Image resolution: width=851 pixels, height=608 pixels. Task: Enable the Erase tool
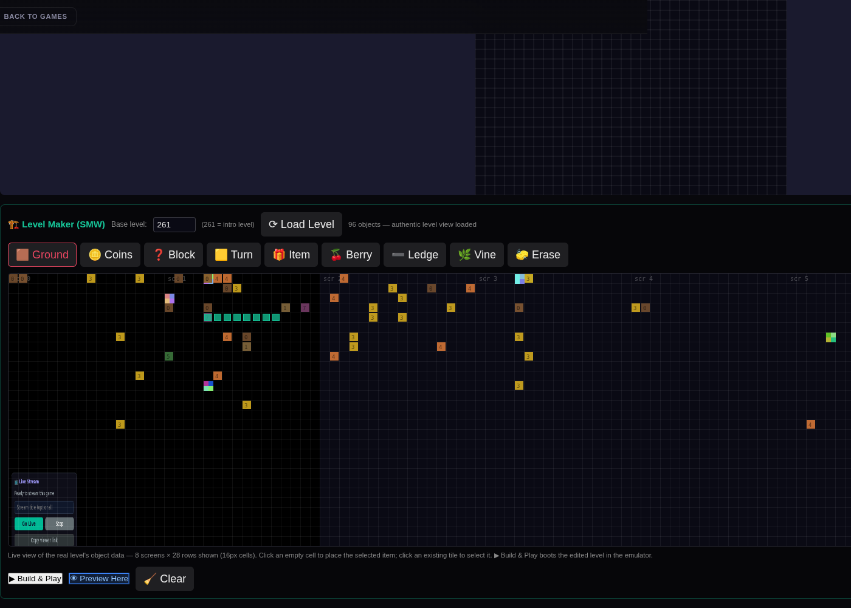[x=538, y=255]
